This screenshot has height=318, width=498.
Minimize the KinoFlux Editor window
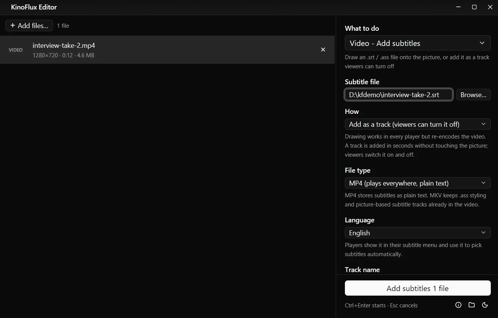click(459, 7)
